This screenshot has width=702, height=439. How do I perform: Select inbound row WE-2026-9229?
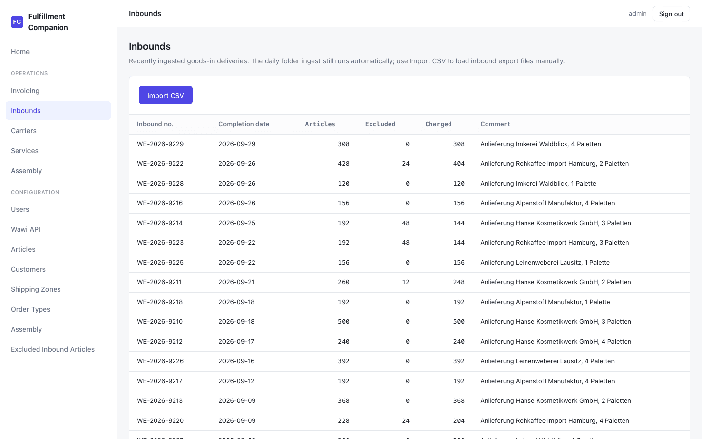point(409,144)
